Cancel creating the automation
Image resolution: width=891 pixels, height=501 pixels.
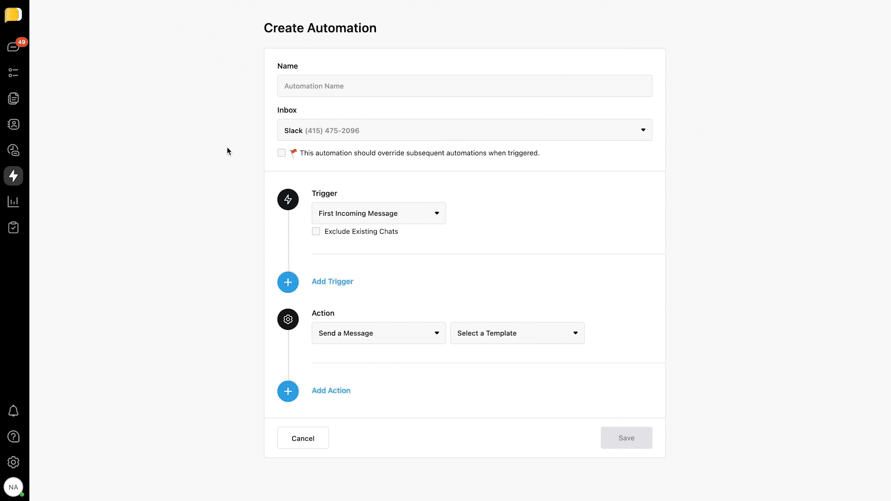point(303,437)
